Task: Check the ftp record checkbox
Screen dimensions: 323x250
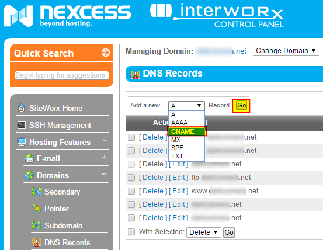Action: (x=131, y=178)
